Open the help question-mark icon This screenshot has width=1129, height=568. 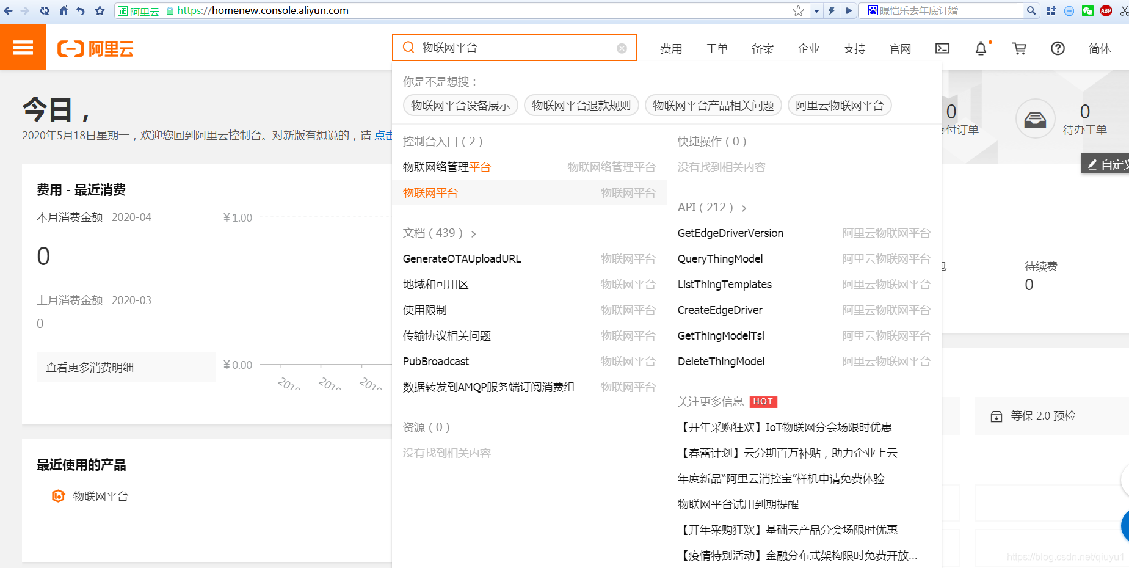pyautogui.click(x=1058, y=48)
